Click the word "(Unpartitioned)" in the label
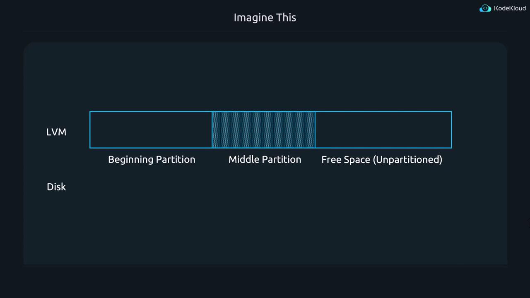This screenshot has width=530, height=298. pos(407,159)
